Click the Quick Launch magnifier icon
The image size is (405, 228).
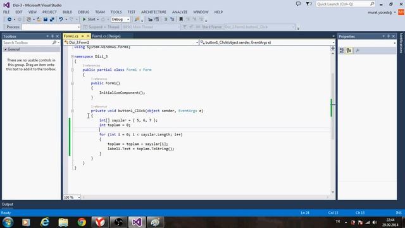[372, 4]
